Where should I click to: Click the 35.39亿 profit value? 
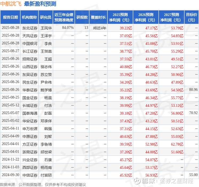[x=126, y=75]
